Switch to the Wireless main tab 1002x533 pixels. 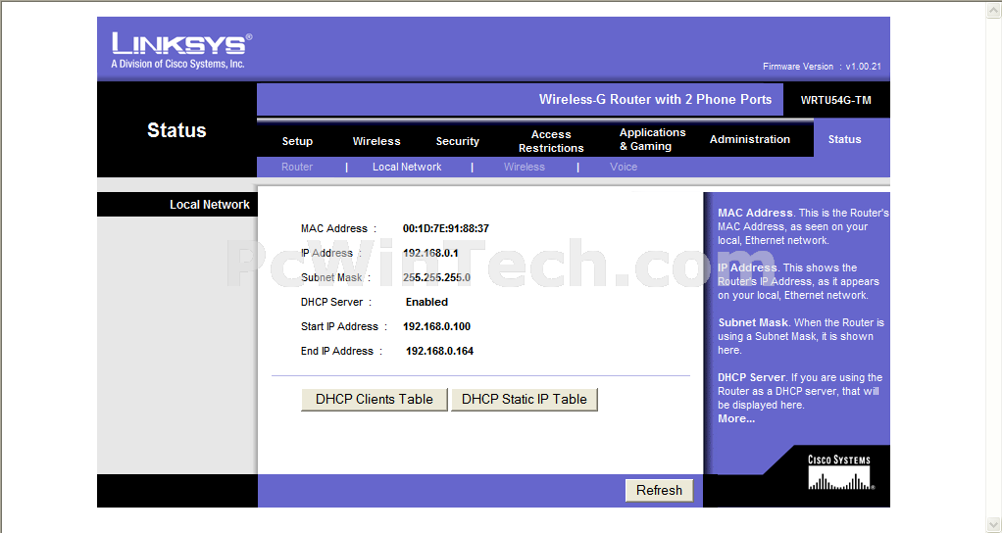point(376,141)
